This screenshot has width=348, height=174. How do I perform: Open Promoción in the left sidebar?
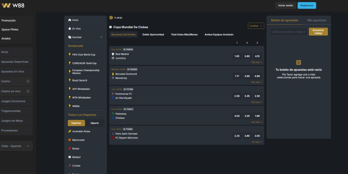coord(16,21)
